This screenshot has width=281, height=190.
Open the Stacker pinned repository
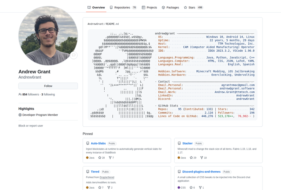[x=188, y=143]
